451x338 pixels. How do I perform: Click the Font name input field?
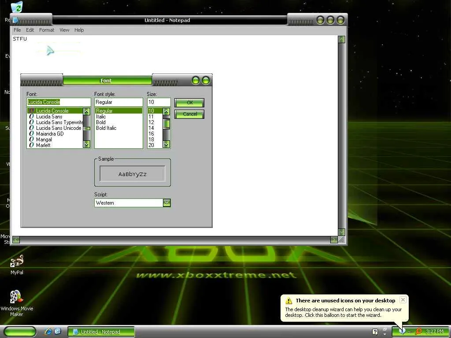tap(59, 102)
